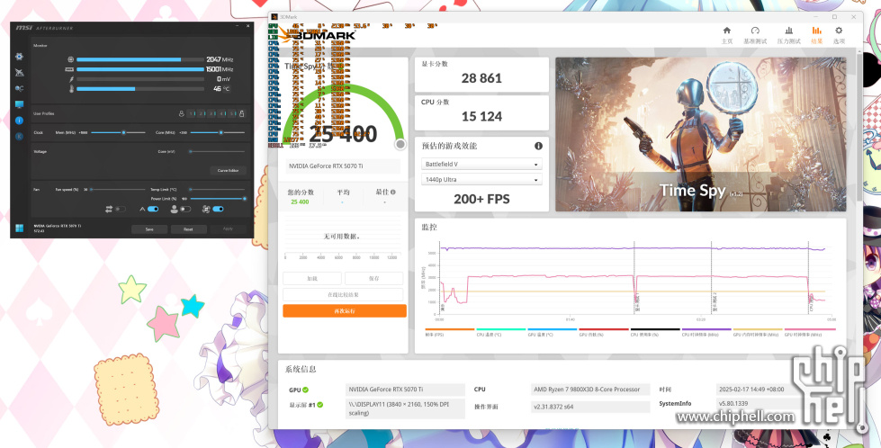The width and height of the screenshot is (881, 448).
Task: Toggle the GPU 内存时钟频率 (MHz) chart legend
Action: click(x=758, y=332)
